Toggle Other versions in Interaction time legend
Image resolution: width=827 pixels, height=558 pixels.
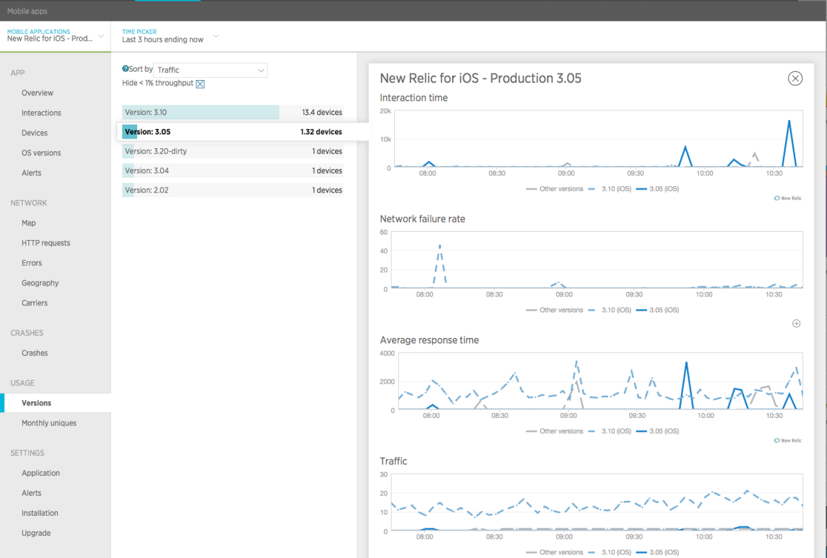tap(555, 189)
